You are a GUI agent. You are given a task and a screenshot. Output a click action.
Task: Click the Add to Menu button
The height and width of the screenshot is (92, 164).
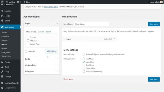click(x=52, y=51)
